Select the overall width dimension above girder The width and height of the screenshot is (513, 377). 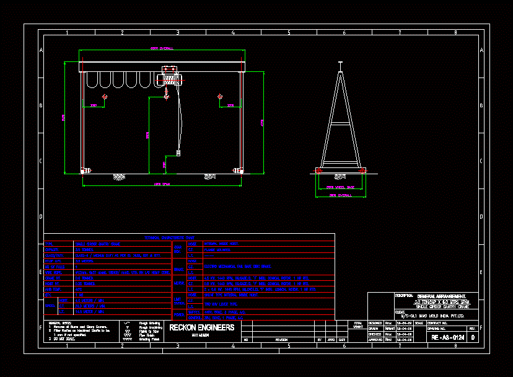point(162,49)
